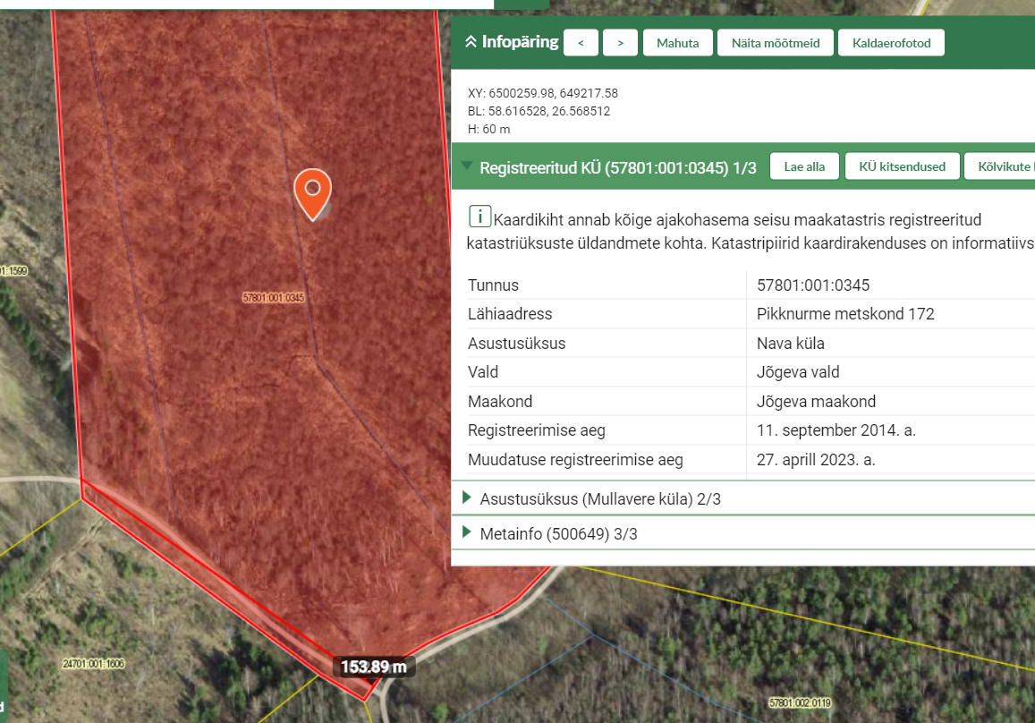
Task: Click the partially visible Kõlvikute button
Action: pyautogui.click(x=1002, y=166)
